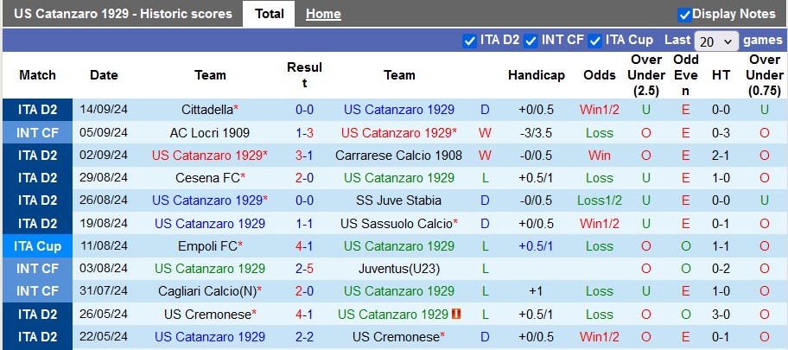Switch to the Home tab
The height and width of the screenshot is (350, 788).
tap(323, 14)
